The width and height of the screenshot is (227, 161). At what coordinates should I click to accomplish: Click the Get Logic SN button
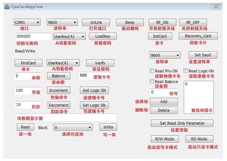pos(94,90)
